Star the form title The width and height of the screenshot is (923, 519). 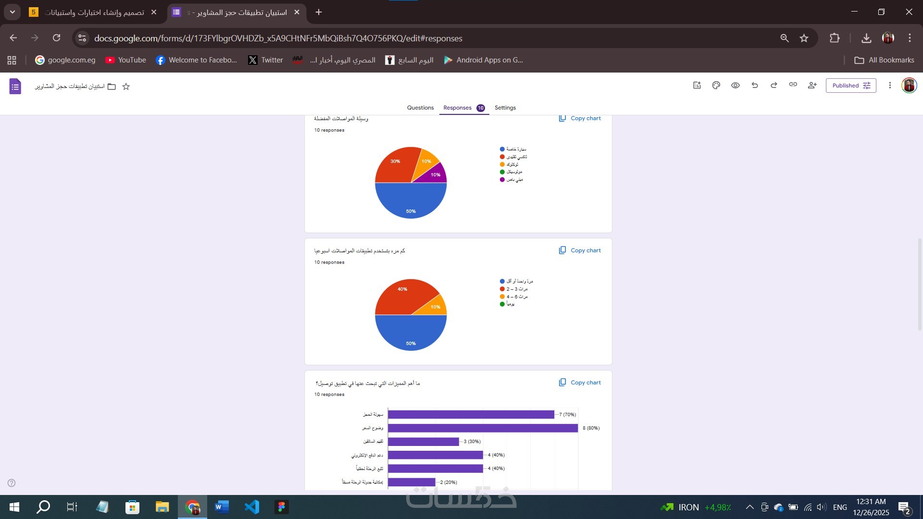126,86
